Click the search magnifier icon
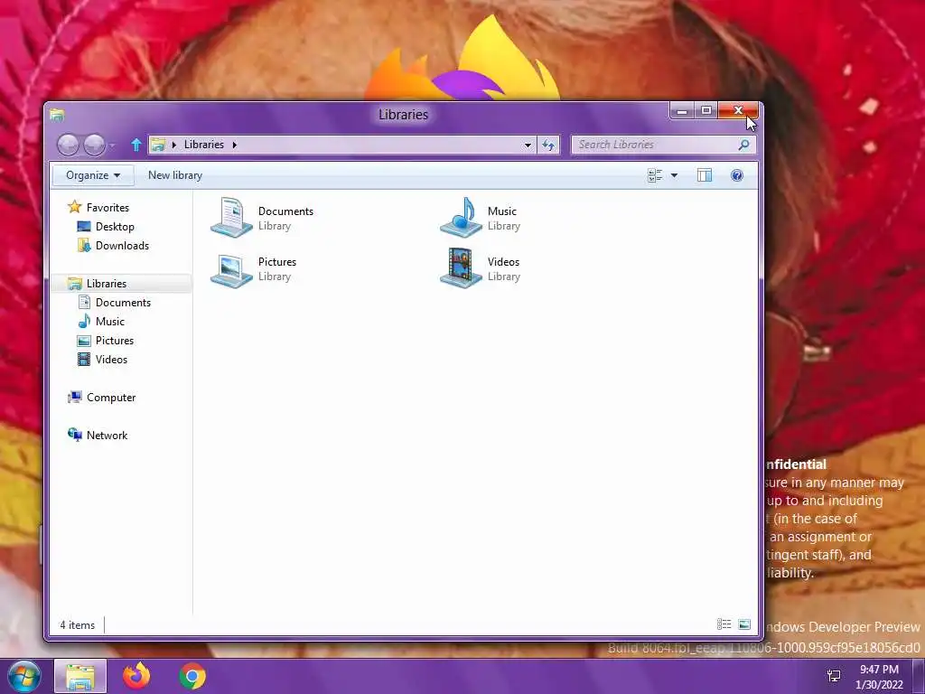 [744, 145]
